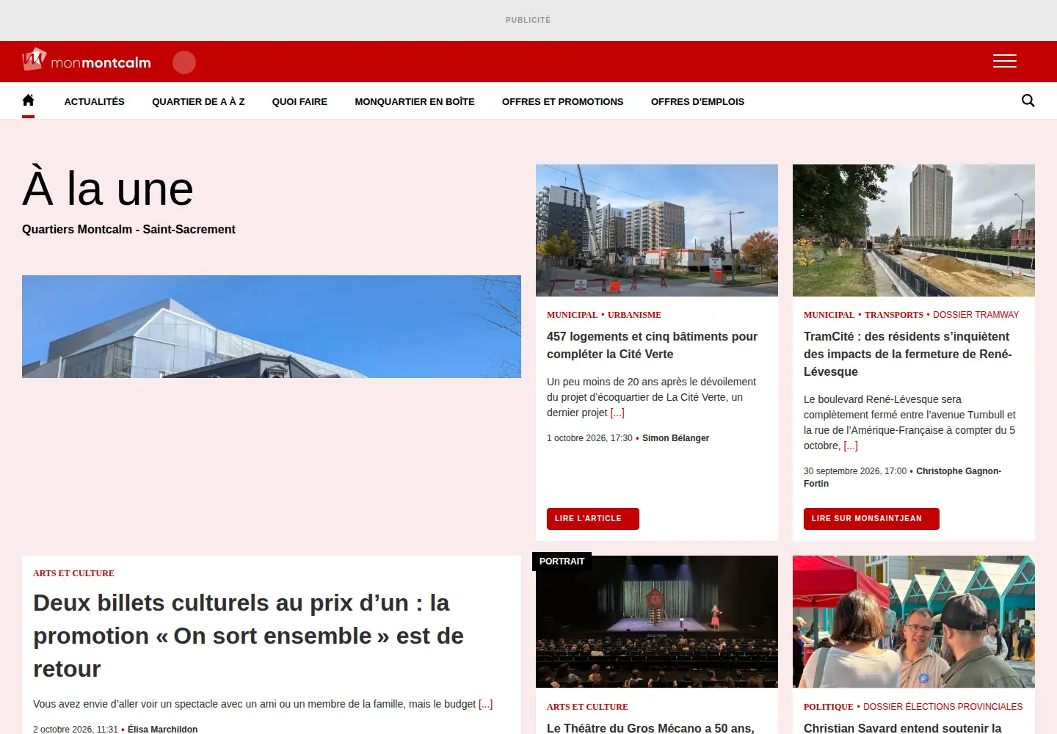The image size is (1057, 734).
Task: Open the hamburger menu
Action: point(1005,61)
